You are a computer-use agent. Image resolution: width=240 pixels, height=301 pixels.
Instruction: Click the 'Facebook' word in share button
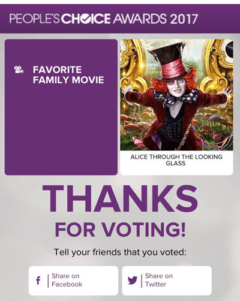coord(67,284)
